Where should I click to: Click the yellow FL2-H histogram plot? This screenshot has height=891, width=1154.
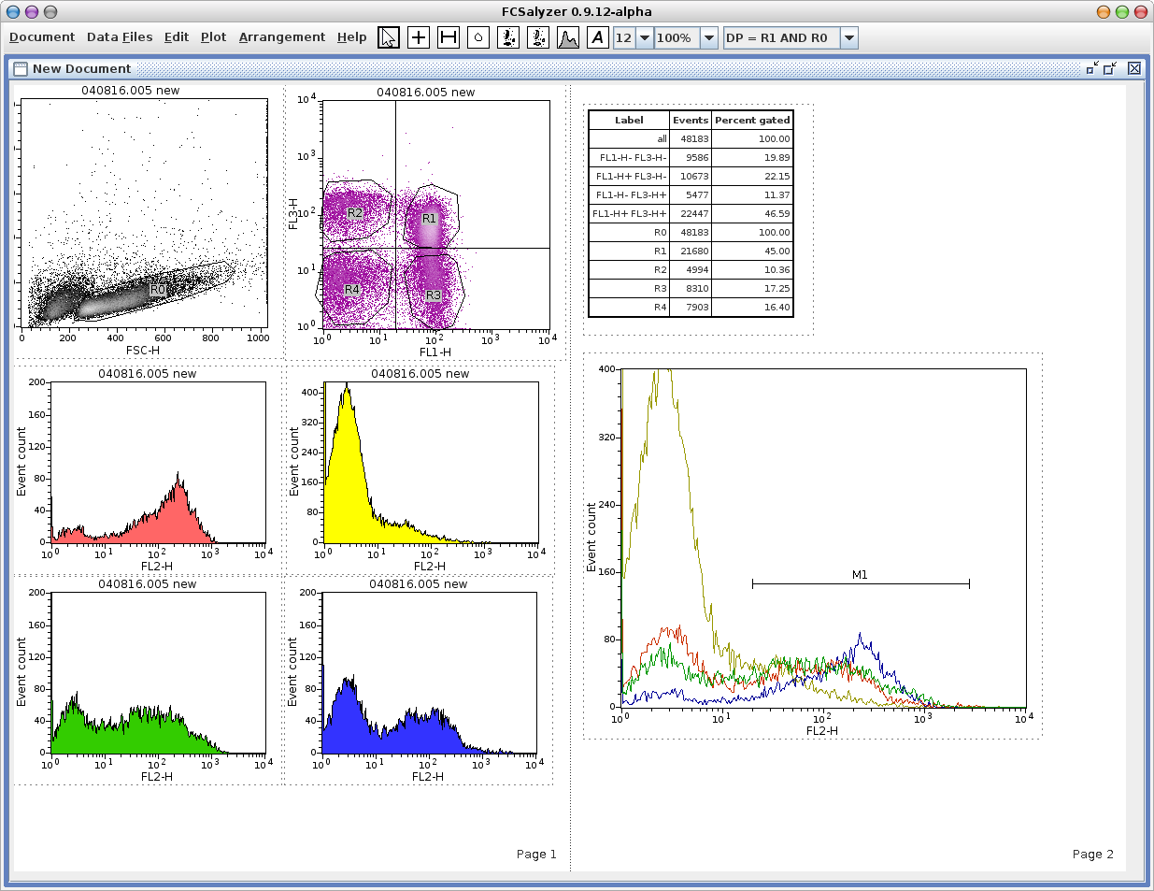tap(430, 463)
